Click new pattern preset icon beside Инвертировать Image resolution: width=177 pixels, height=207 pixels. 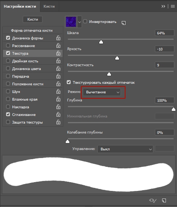(124, 23)
